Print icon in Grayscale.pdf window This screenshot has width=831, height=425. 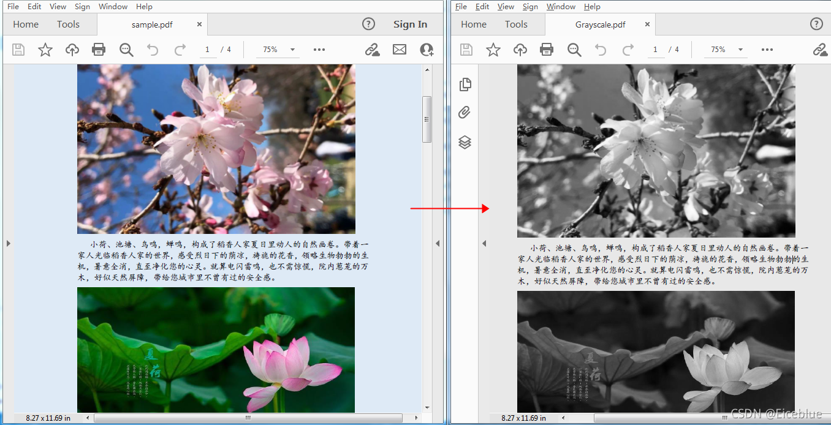point(547,50)
